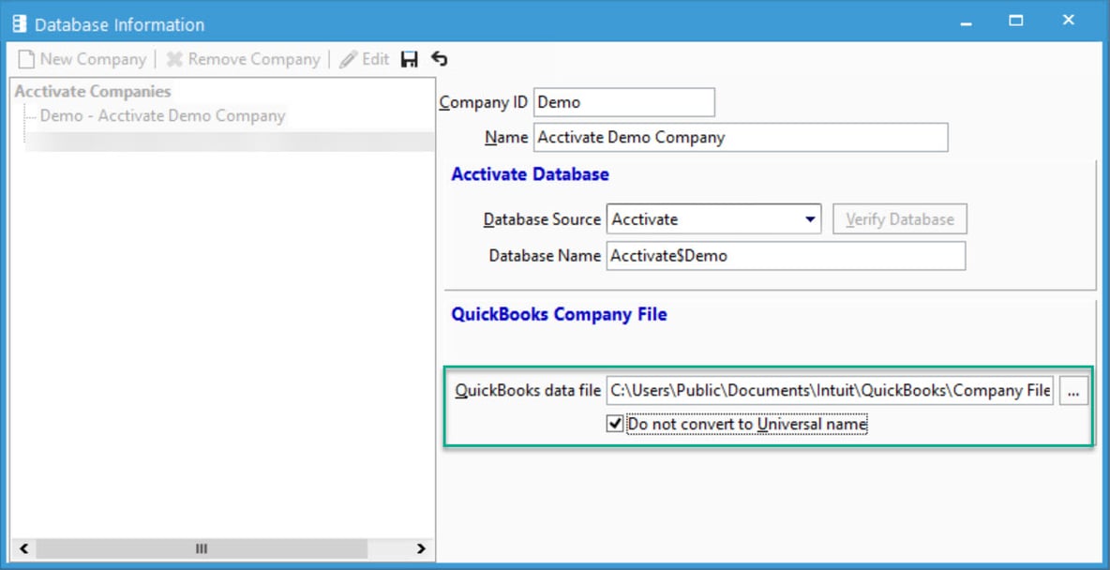
Task: Click the Verify Database button
Action: [899, 218]
